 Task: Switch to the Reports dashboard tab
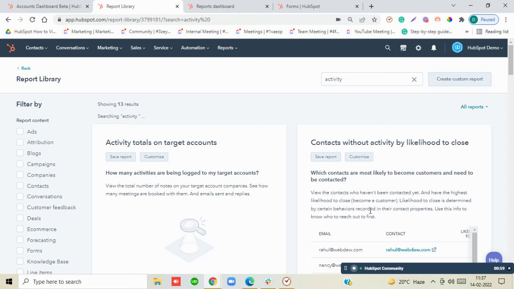pos(228,6)
